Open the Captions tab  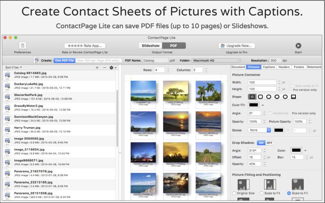pyautogui.click(x=269, y=67)
